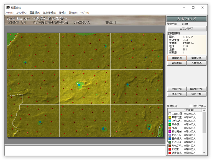The height and width of the screenshot is (160, 212).
Task: Open the 国選択(K) menu
Action: pyautogui.click(x=35, y=13)
